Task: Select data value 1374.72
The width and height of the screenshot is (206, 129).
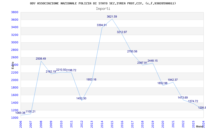Action: pyautogui.click(x=193, y=101)
